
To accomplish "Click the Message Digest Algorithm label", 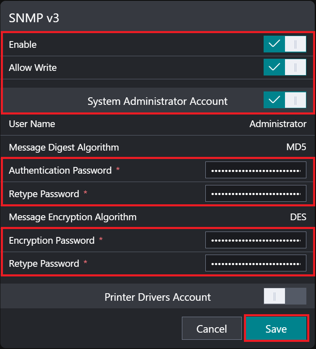I will coord(64,147).
